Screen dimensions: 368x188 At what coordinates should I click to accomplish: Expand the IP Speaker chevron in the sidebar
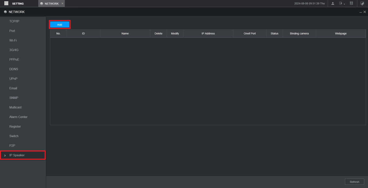click(x=5, y=155)
